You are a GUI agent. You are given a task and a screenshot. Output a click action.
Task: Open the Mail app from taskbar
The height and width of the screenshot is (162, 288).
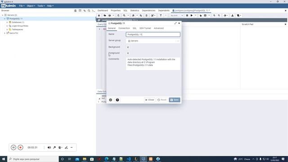77,159
